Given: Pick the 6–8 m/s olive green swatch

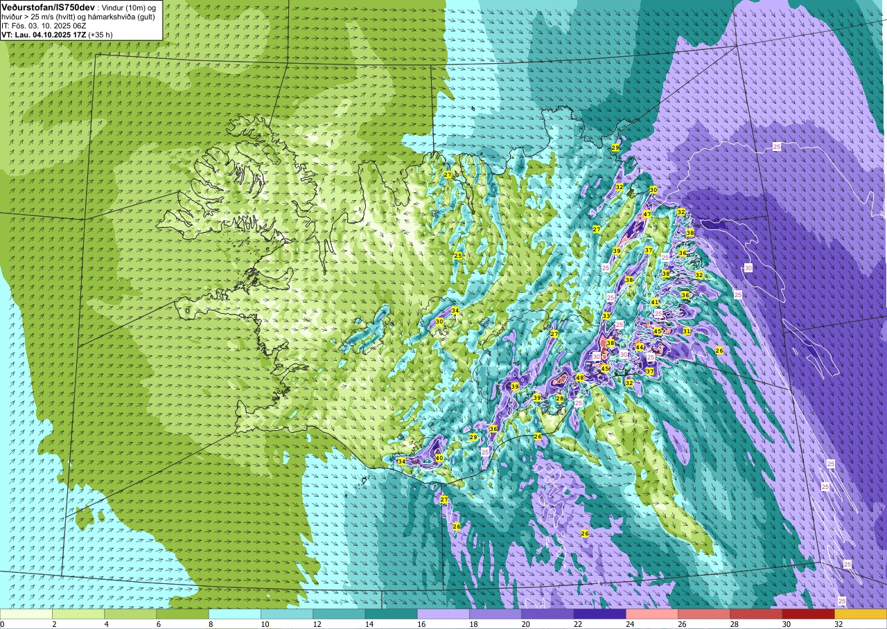Looking at the screenshot, I should (182, 614).
